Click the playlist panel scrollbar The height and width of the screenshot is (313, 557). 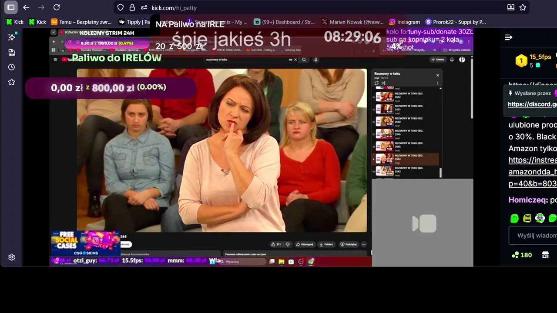[x=440, y=173]
